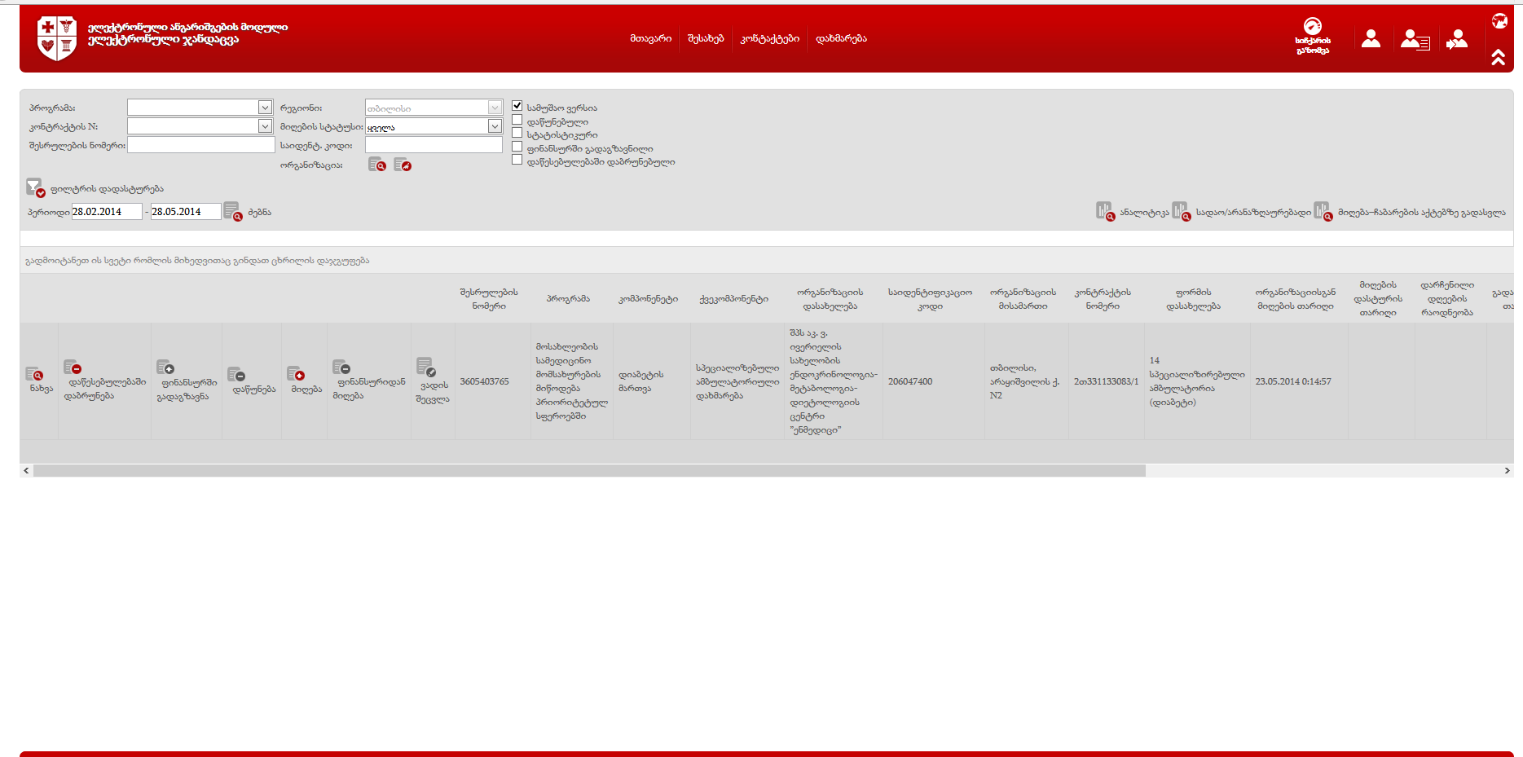Viewport: 1523px width, 757px height.
Task: Click მიღება-ჩაბარების აქტებზე გადასვლა link
Action: point(1421,213)
